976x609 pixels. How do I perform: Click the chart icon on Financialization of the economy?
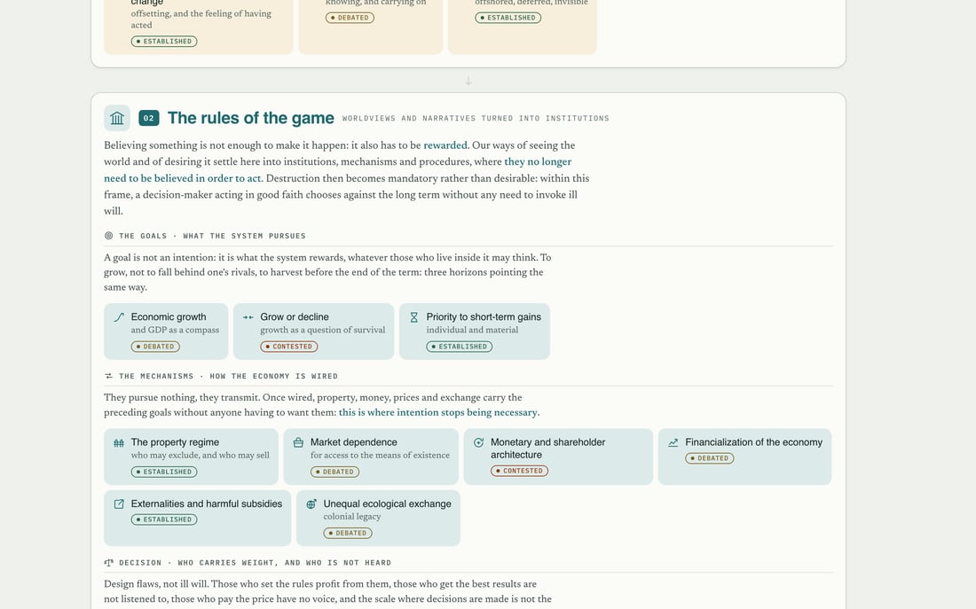tap(673, 443)
